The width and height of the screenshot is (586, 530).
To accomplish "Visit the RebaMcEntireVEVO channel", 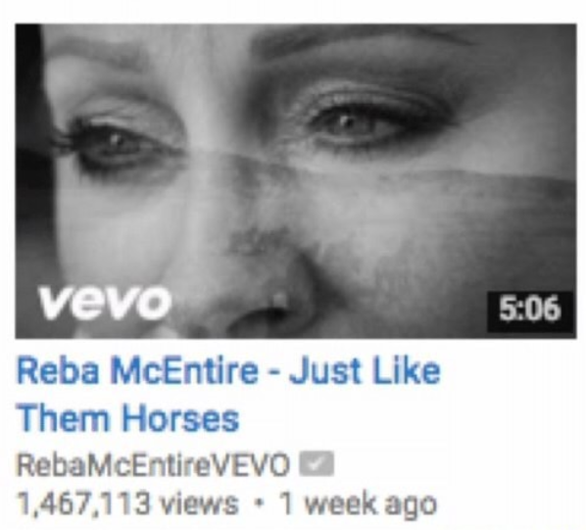I will [x=153, y=464].
